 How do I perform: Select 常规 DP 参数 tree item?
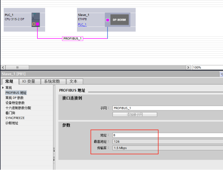coord(15,98)
